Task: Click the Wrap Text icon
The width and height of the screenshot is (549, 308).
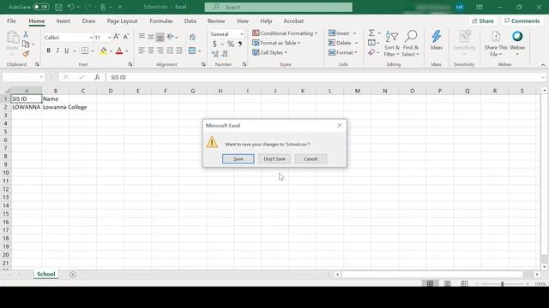Action: coord(192,37)
